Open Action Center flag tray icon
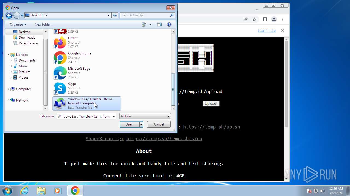Image resolution: width=350 pixels, height=196 pixels. (309, 191)
